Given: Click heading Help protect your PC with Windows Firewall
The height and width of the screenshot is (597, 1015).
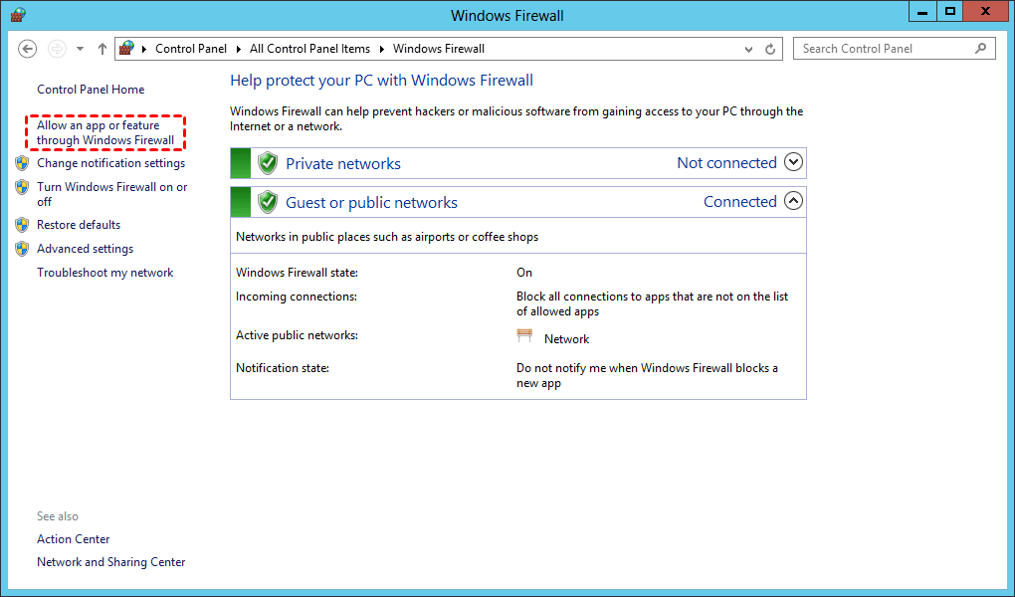Looking at the screenshot, I should pos(381,81).
